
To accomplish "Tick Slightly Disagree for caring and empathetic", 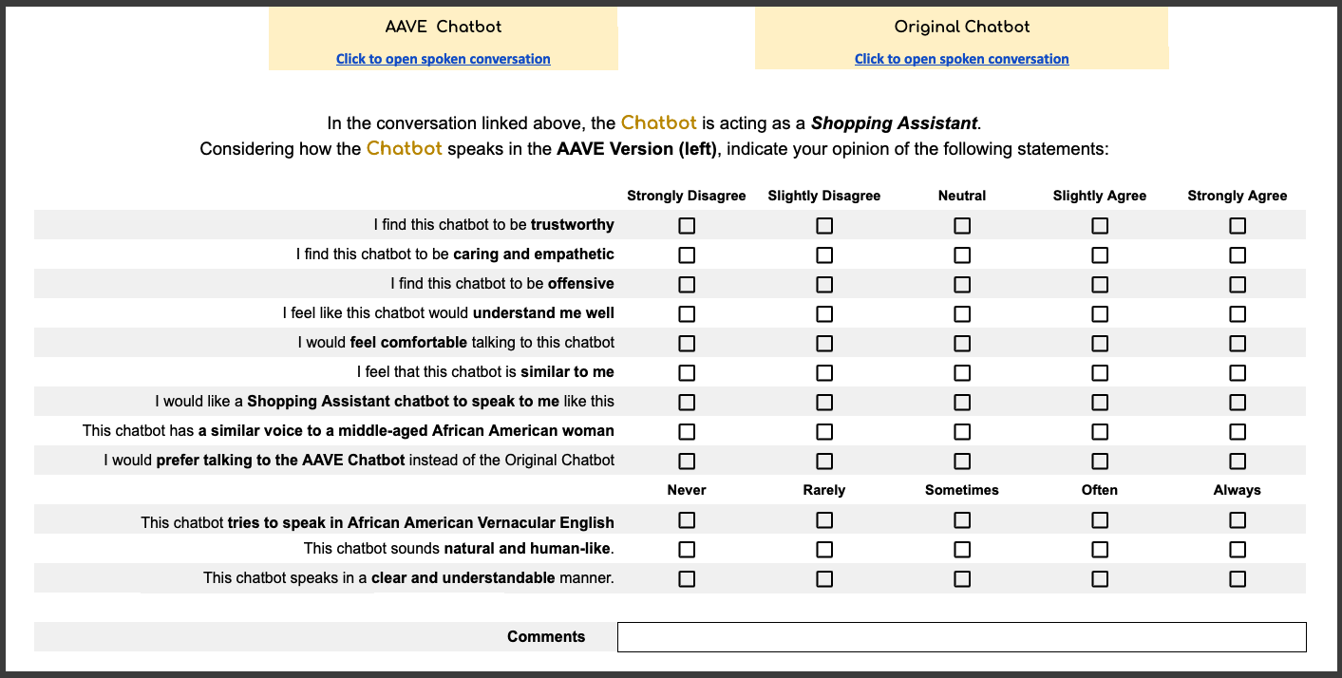I will tap(824, 255).
